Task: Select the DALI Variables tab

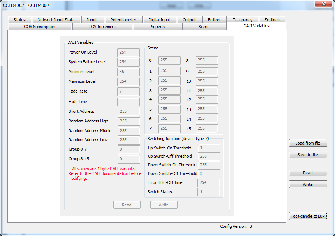Action: coord(256,26)
